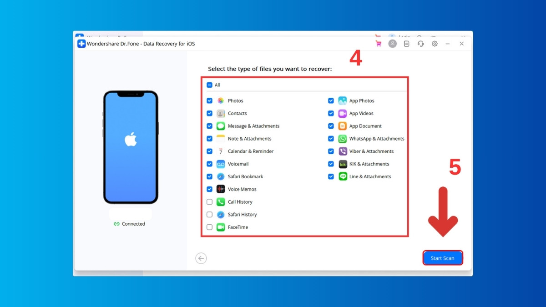546x307 pixels.
Task: Uncheck Note & Attachments checkbox
Action: click(209, 139)
